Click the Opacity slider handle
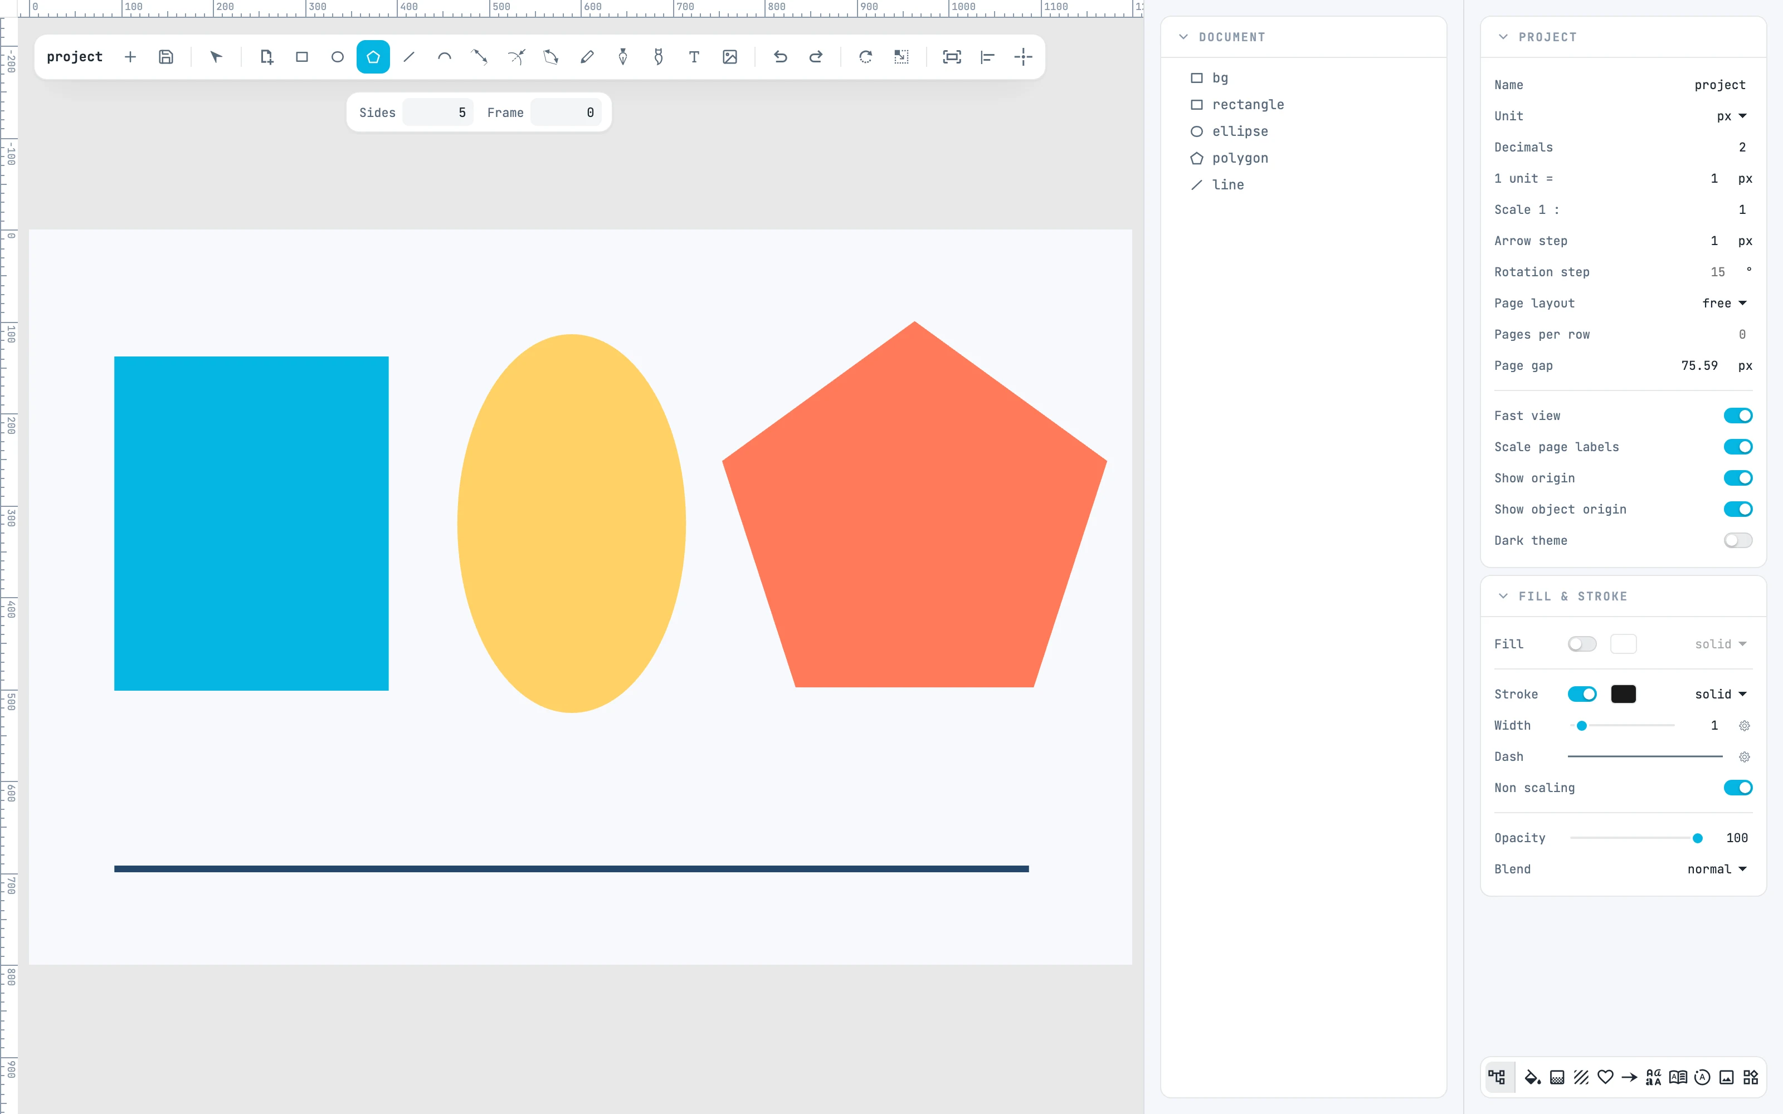Image resolution: width=1783 pixels, height=1114 pixels. tap(1698, 838)
